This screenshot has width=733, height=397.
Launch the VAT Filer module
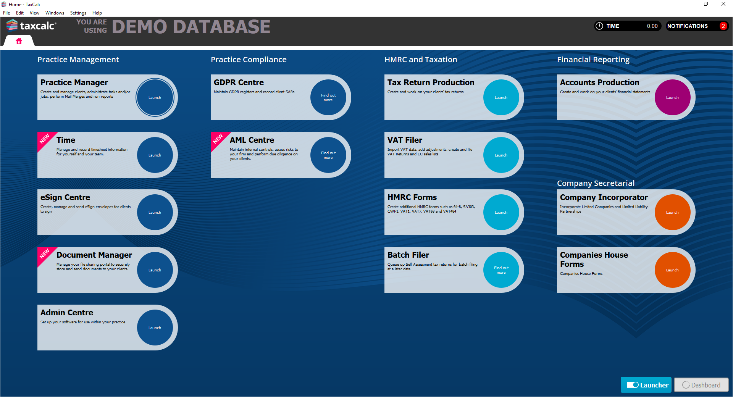pyautogui.click(x=501, y=155)
